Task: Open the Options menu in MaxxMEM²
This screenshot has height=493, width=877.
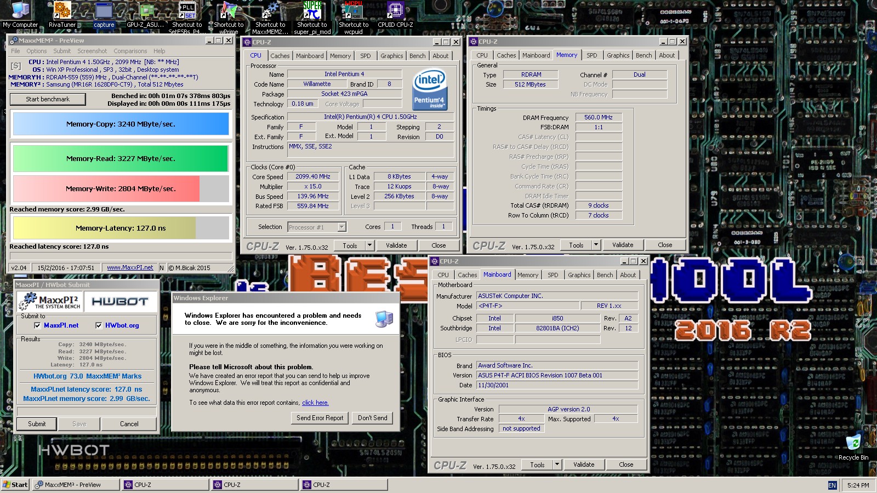Action: (x=37, y=51)
